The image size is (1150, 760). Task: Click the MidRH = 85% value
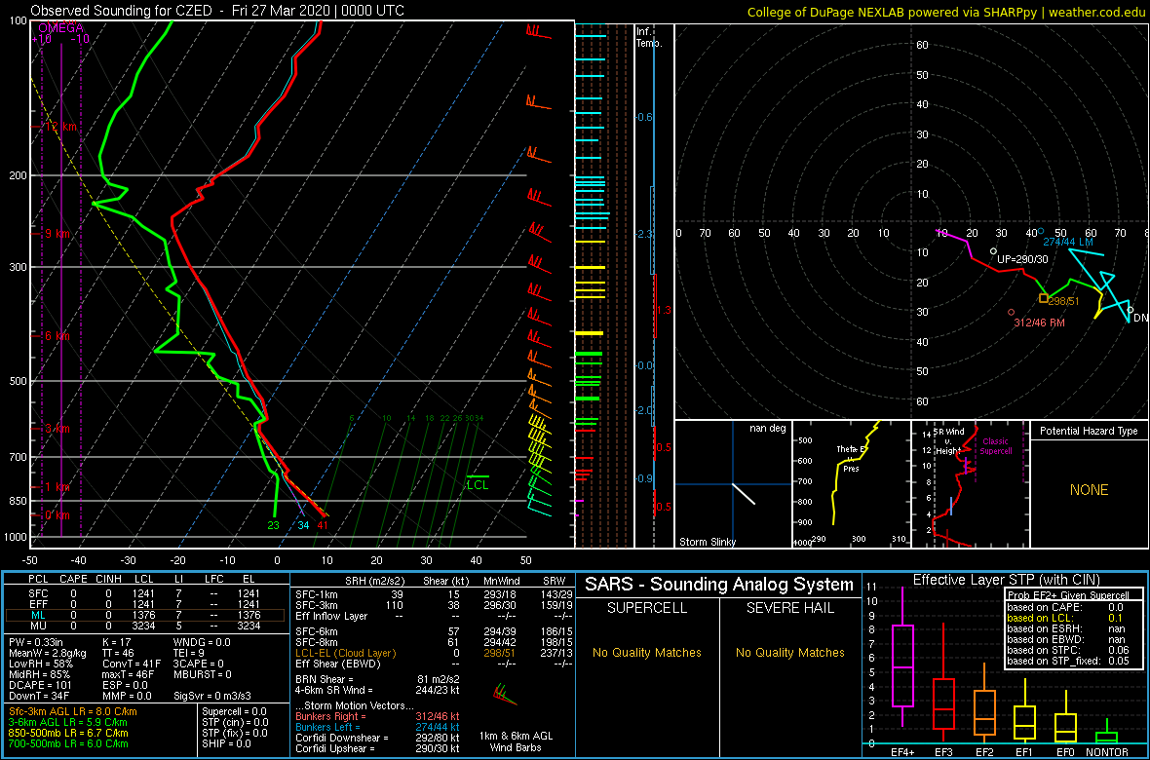coord(40,674)
